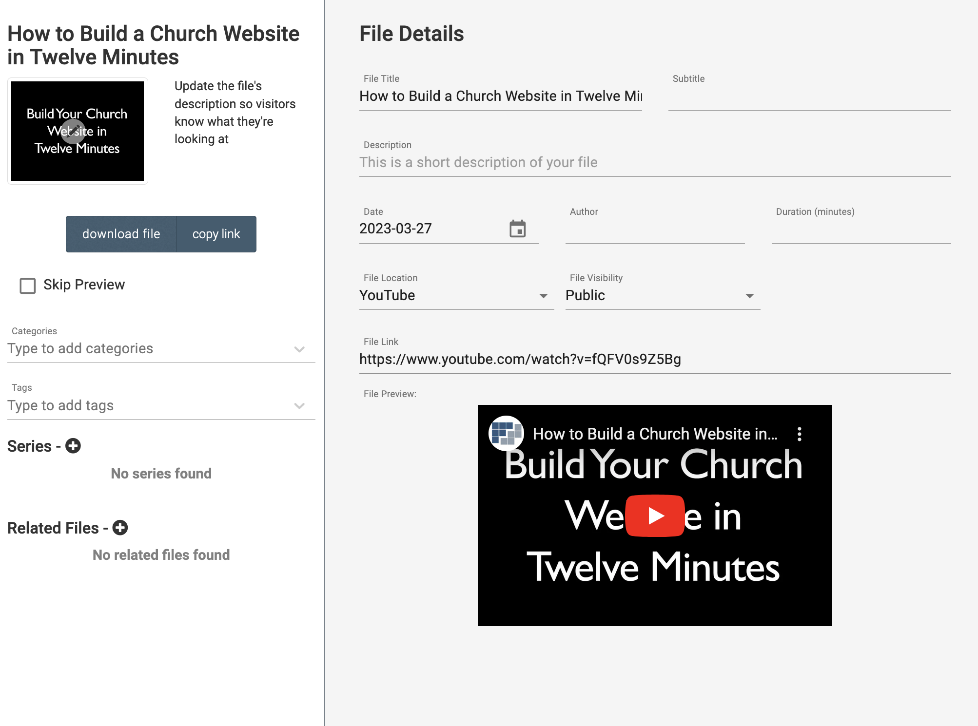Add a related file with plus icon

(x=120, y=528)
